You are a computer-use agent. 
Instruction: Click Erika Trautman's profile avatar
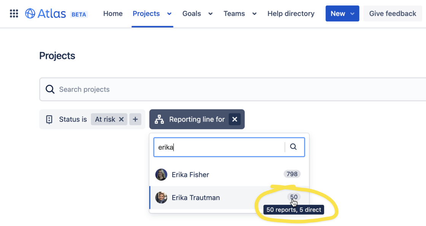click(x=161, y=198)
